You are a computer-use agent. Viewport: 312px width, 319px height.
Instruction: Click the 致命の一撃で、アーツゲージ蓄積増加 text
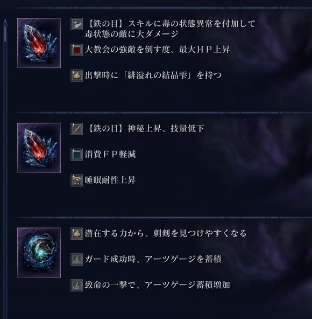(x=157, y=285)
